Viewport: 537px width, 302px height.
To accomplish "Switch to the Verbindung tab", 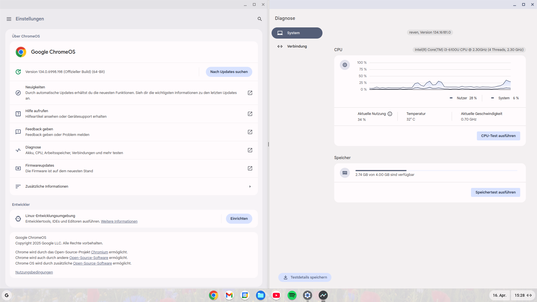I will point(297,46).
